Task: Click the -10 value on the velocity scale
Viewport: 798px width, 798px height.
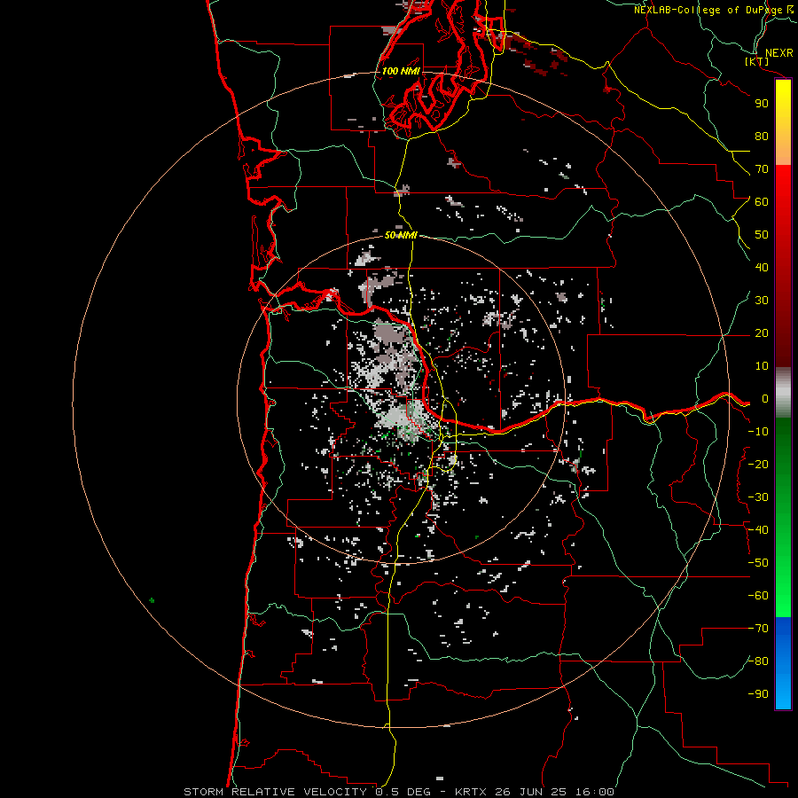Action: pyautogui.click(x=758, y=432)
